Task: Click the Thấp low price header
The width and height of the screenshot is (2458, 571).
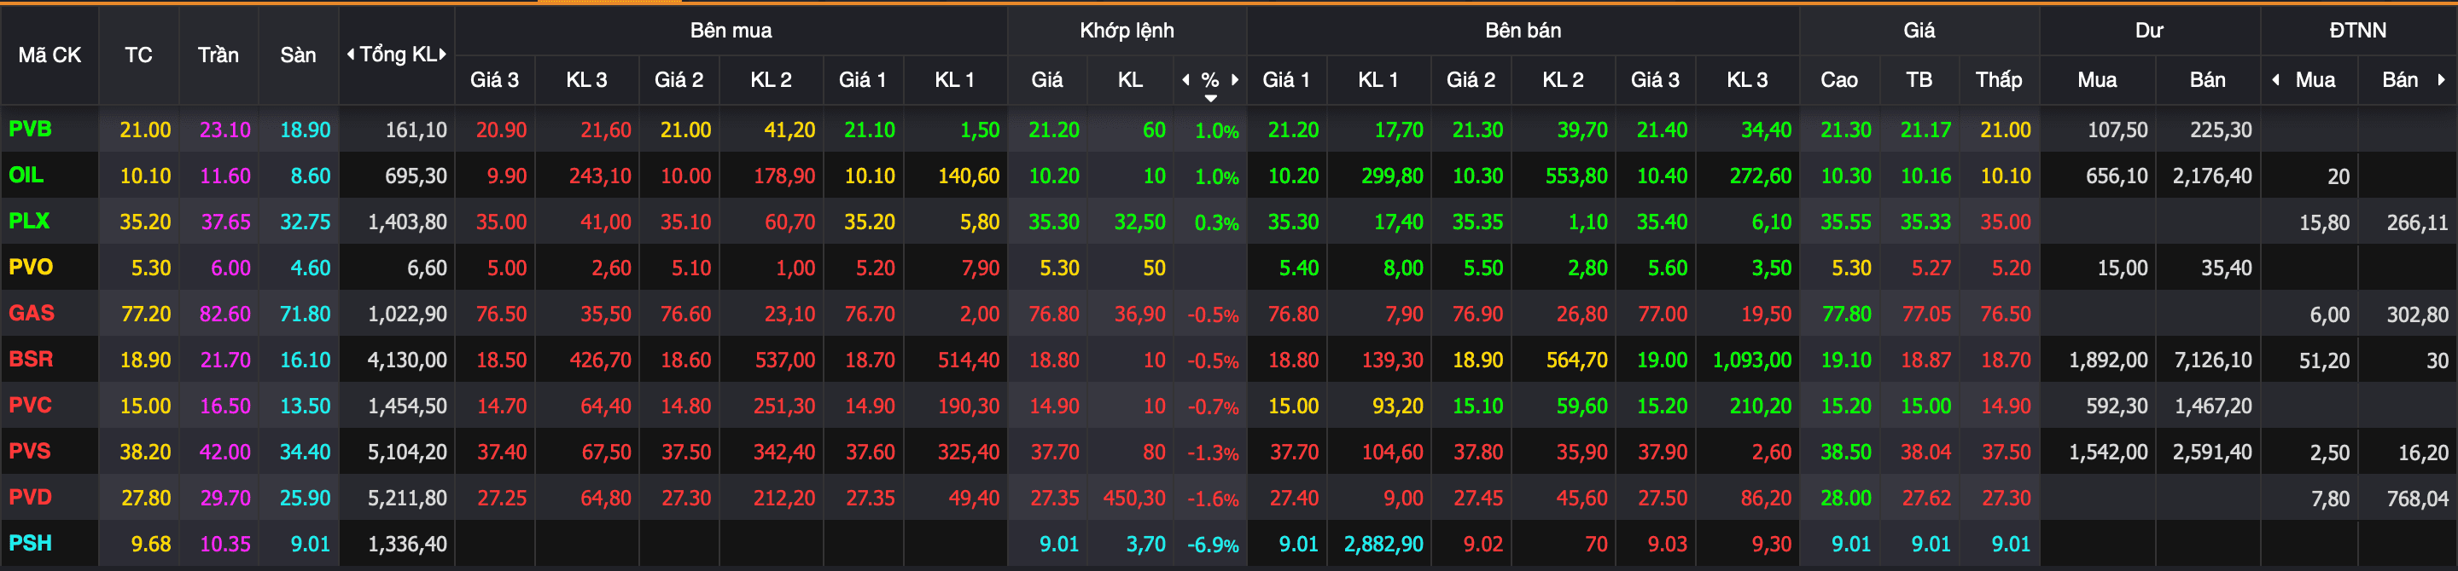Action: (1998, 80)
